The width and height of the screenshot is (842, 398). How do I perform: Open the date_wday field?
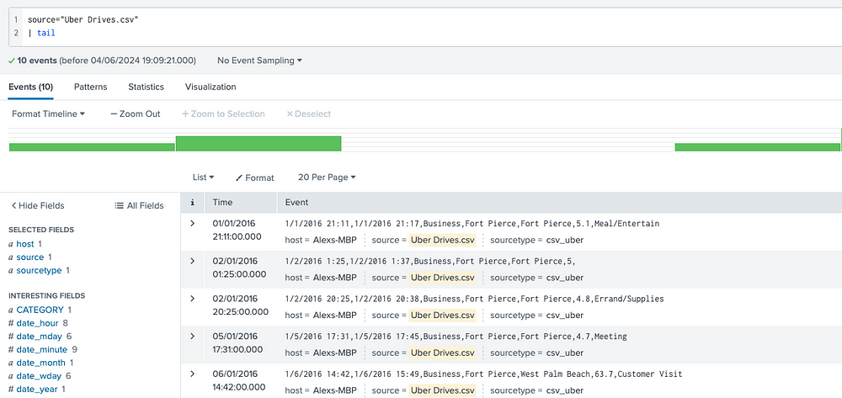(39, 376)
